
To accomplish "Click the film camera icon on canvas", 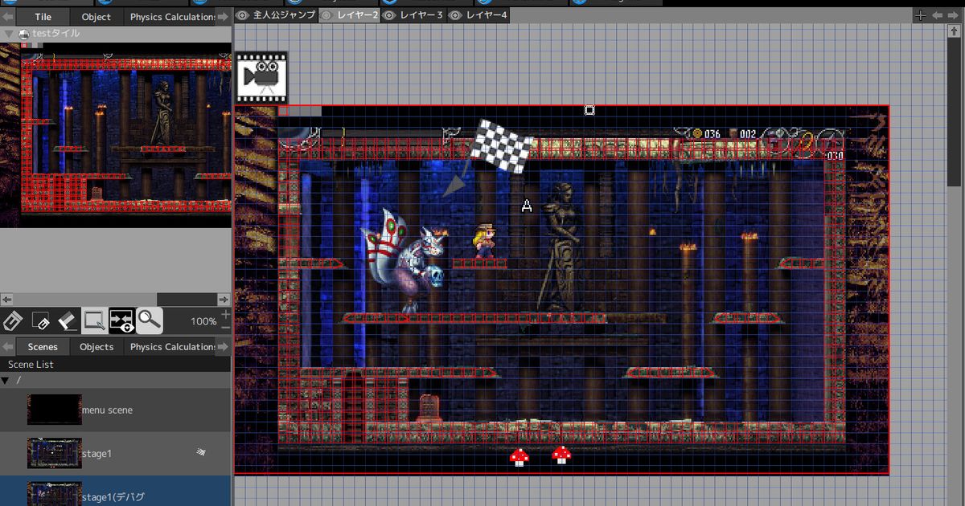I will 261,77.
